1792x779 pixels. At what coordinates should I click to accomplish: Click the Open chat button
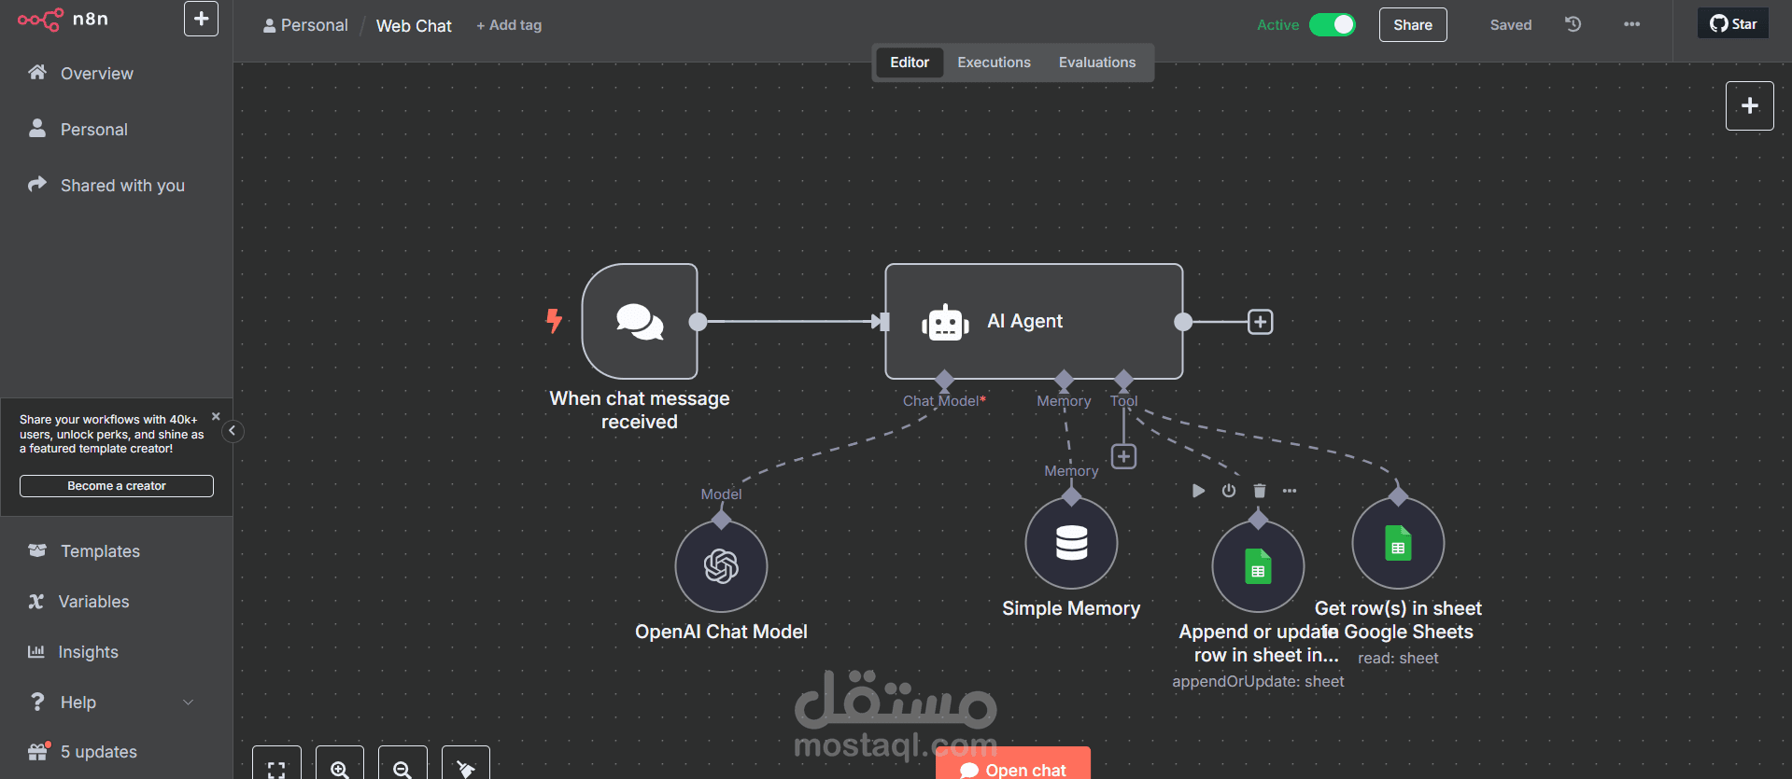[x=1013, y=765]
